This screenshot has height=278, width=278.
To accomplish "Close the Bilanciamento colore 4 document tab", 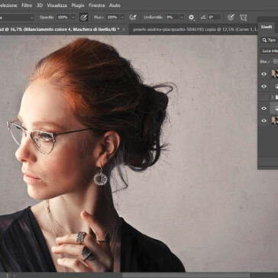I will (x=124, y=30).
